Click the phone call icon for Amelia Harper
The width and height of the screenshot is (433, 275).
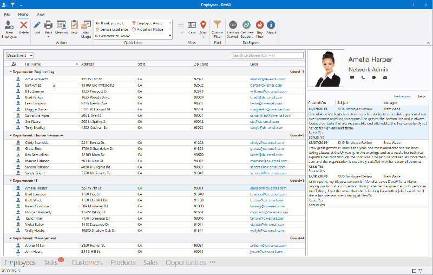363,77
